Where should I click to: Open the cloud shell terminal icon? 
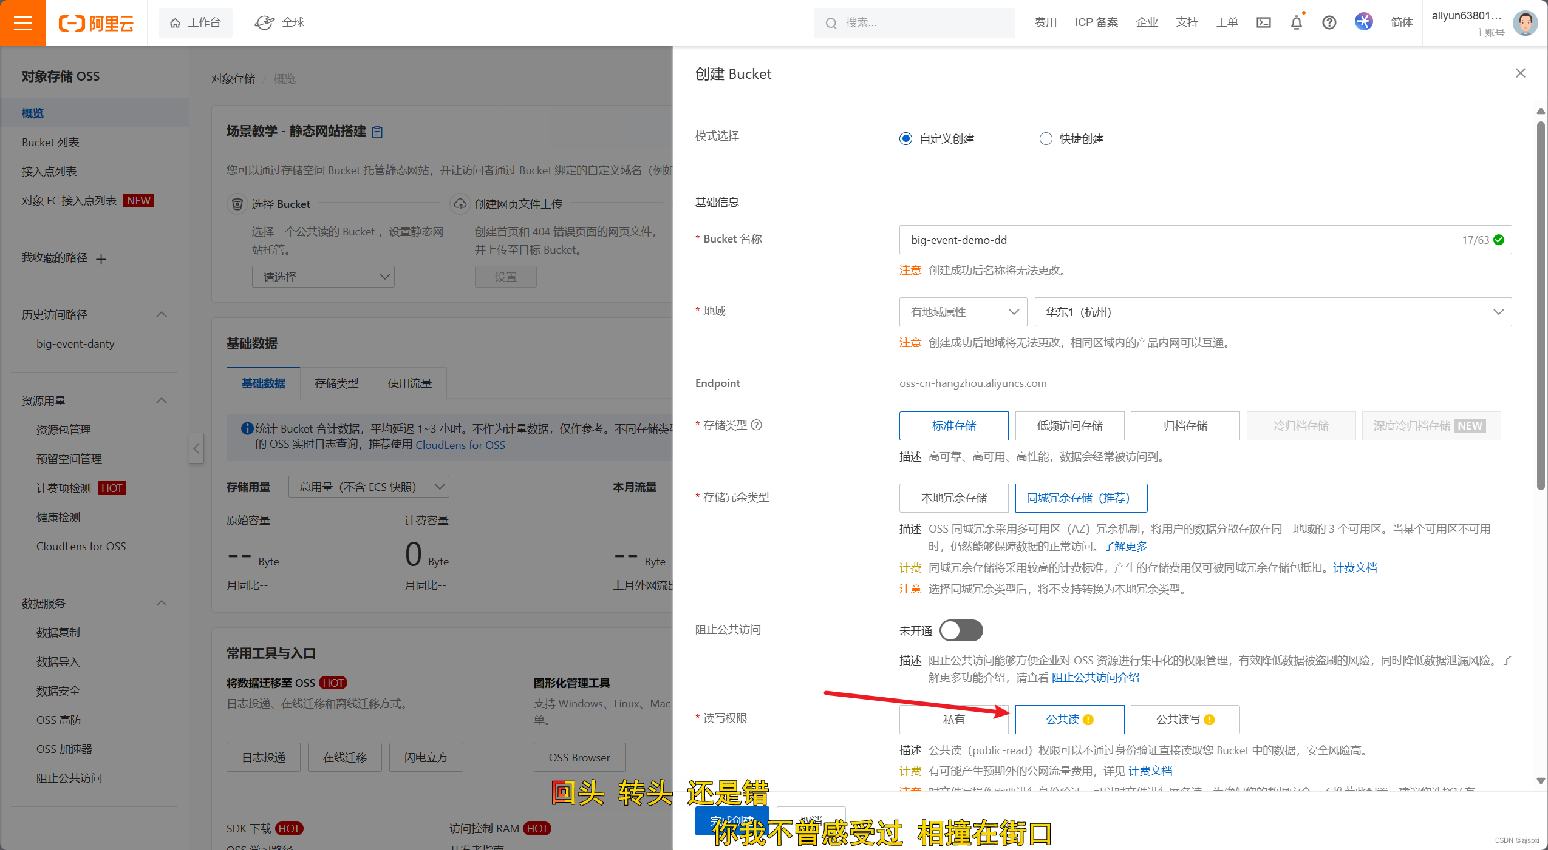[1263, 22]
